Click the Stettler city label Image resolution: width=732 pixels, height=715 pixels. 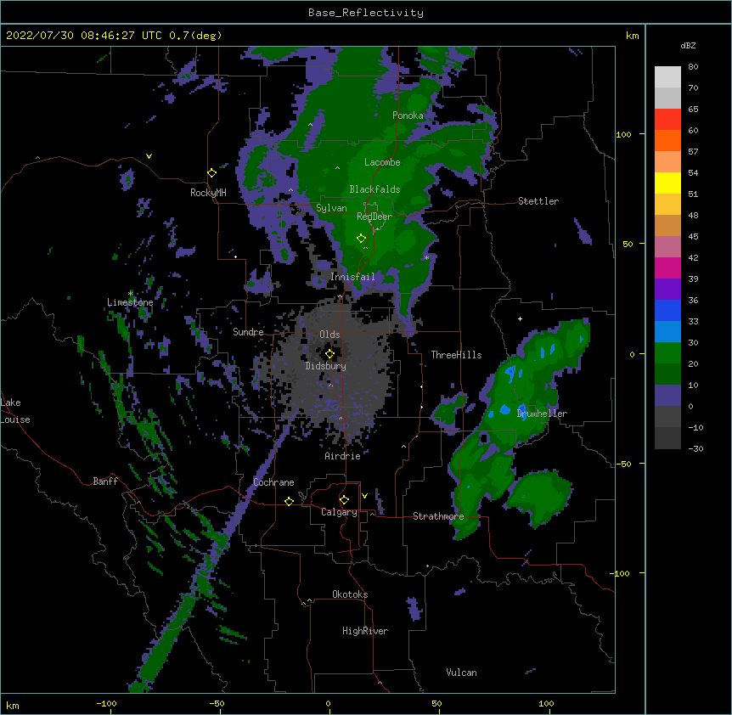538,201
